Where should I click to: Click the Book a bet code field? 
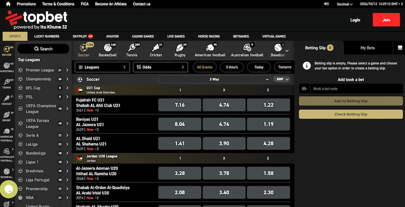356,88
